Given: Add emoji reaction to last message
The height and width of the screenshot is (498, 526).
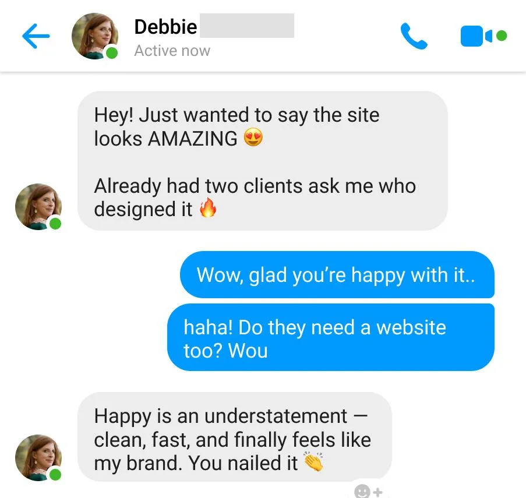Looking at the screenshot, I should (x=368, y=491).
